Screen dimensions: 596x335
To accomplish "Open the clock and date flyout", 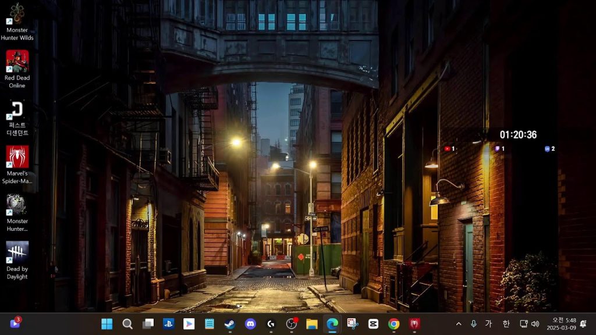I will pyautogui.click(x=561, y=324).
